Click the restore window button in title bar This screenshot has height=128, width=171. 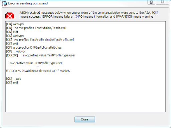151,2
